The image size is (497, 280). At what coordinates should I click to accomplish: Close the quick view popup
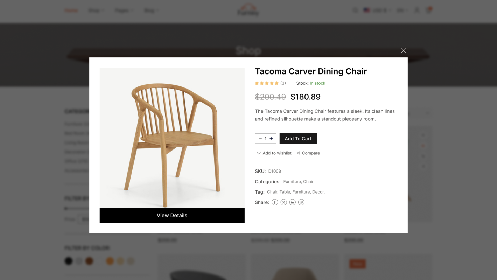pos(404,51)
